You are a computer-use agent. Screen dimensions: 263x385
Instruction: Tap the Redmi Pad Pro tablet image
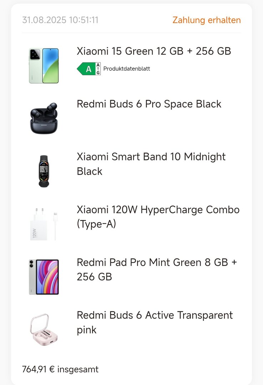[44, 277]
